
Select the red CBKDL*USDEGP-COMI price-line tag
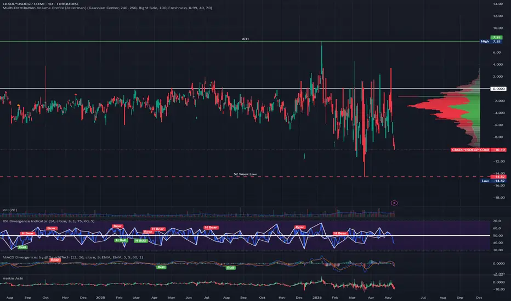tap(470, 150)
